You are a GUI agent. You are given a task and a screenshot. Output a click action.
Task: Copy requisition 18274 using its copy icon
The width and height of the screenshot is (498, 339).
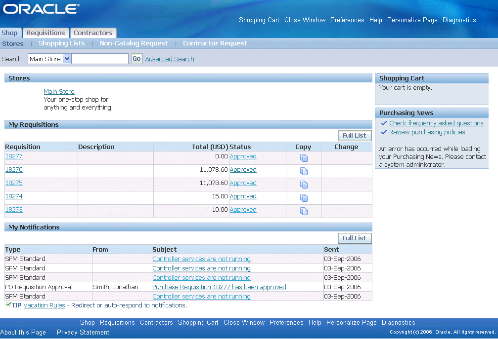pos(304,198)
